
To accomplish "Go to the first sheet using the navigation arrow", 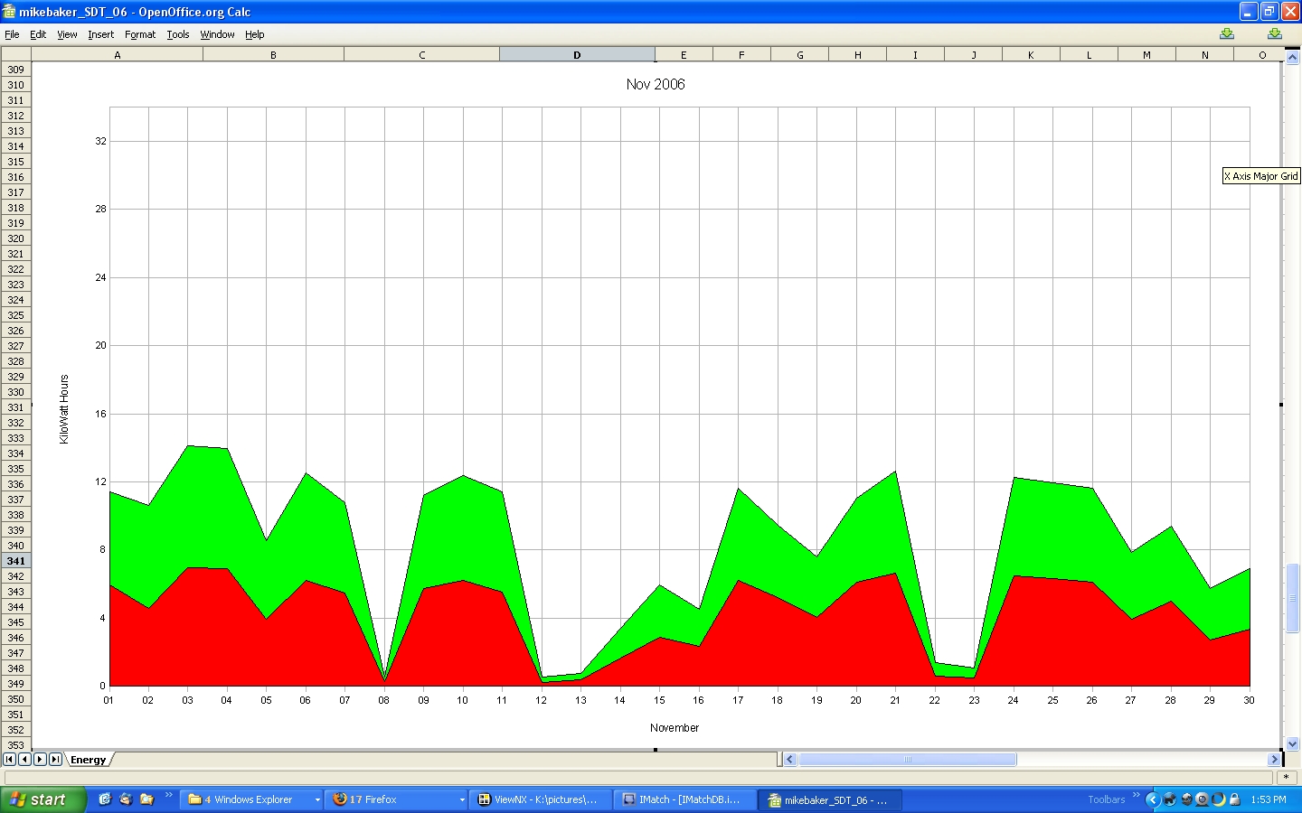I will (9, 760).
